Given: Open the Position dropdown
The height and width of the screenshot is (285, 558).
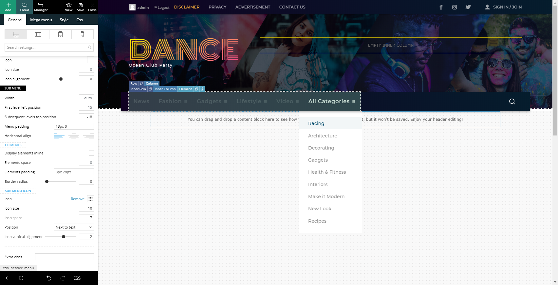Looking at the screenshot, I should (x=74, y=227).
